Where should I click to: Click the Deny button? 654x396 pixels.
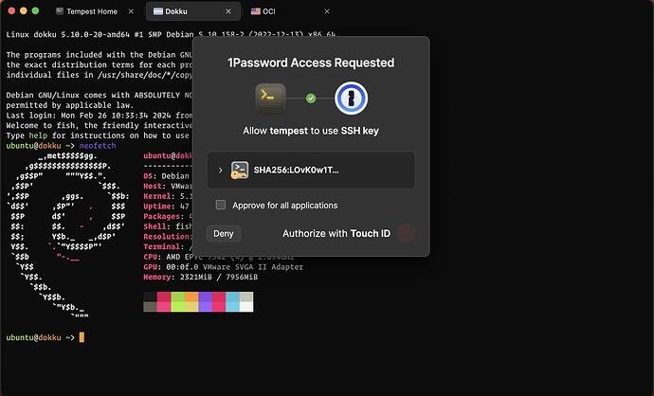click(224, 233)
